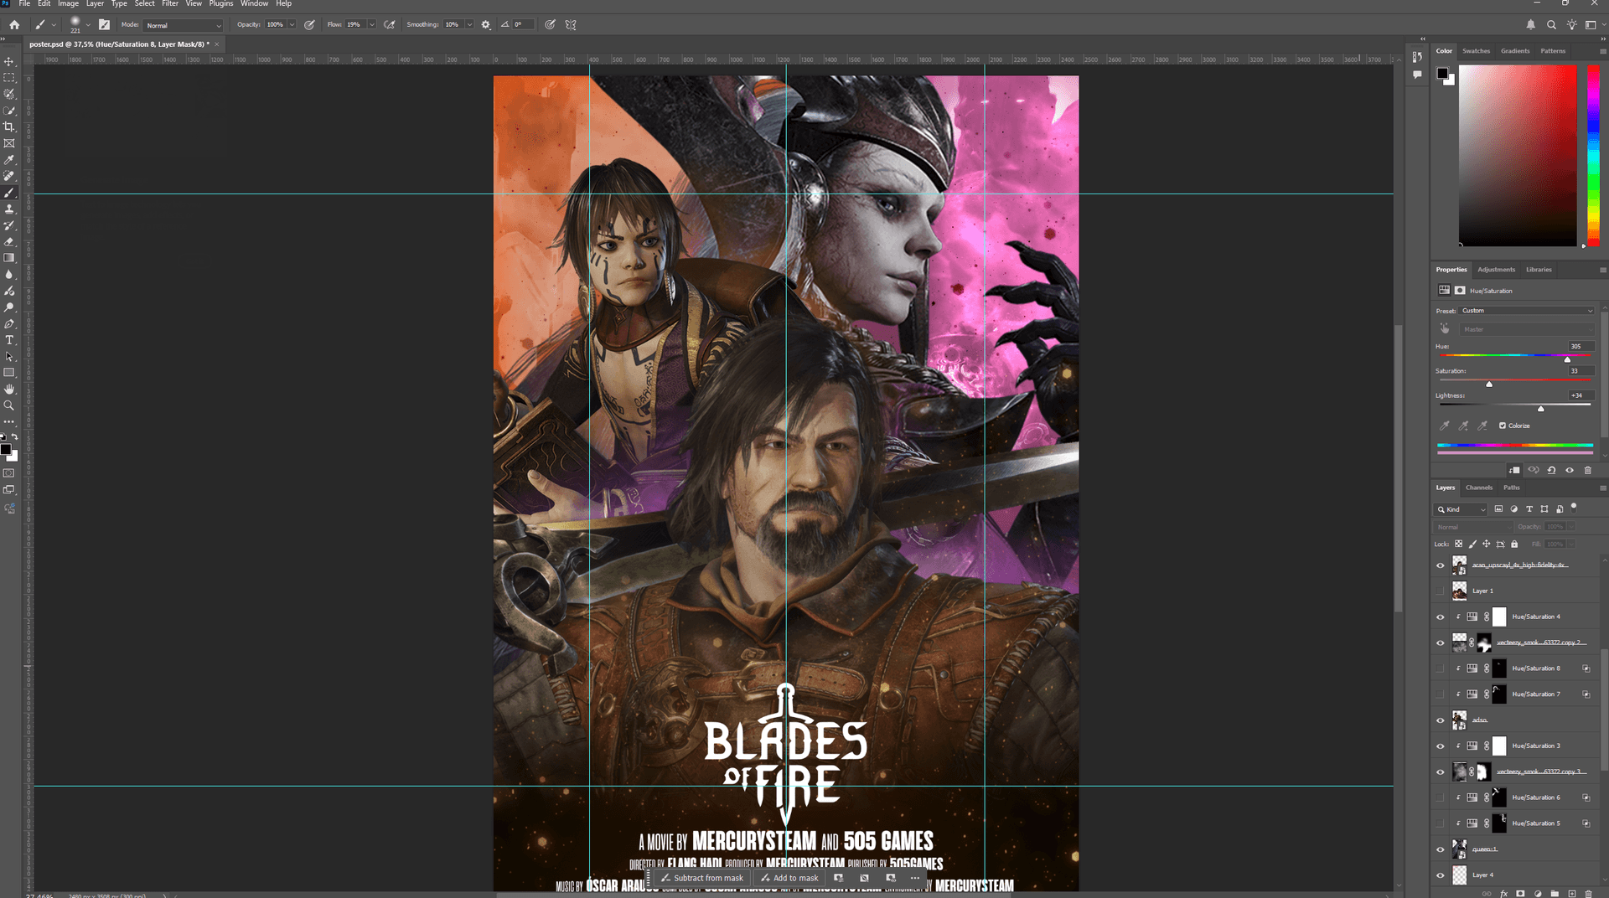
Task: Select the Clone Stamp tool
Action: (x=9, y=209)
